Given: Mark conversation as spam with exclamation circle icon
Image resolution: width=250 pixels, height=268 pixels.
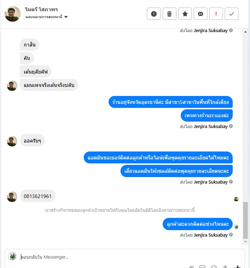Looking at the screenshot, I should (154, 14).
